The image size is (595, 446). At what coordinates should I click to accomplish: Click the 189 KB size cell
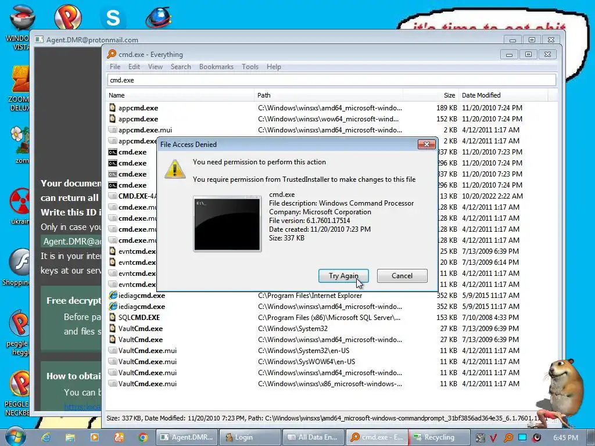tap(447, 107)
